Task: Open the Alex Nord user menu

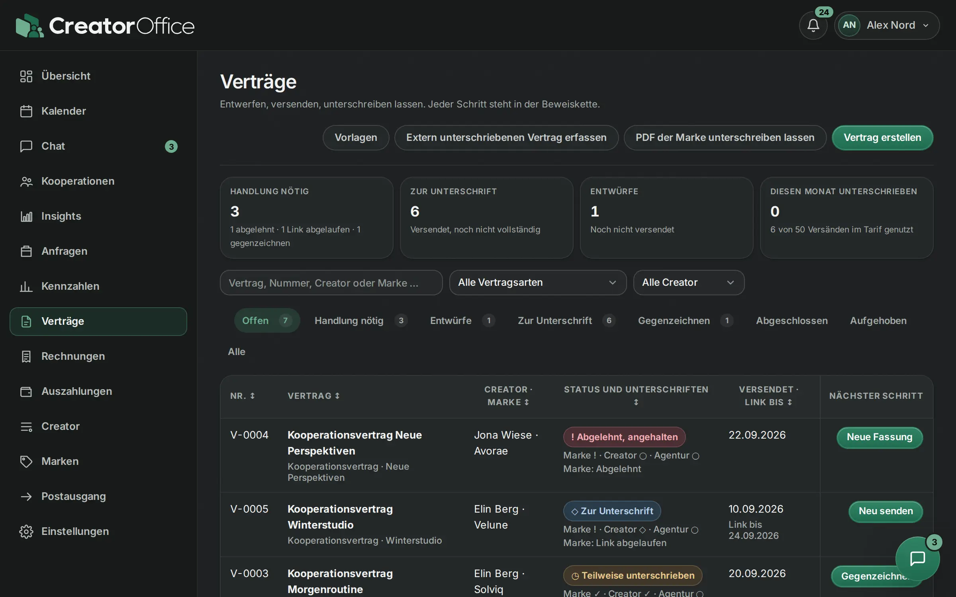Action: [887, 25]
